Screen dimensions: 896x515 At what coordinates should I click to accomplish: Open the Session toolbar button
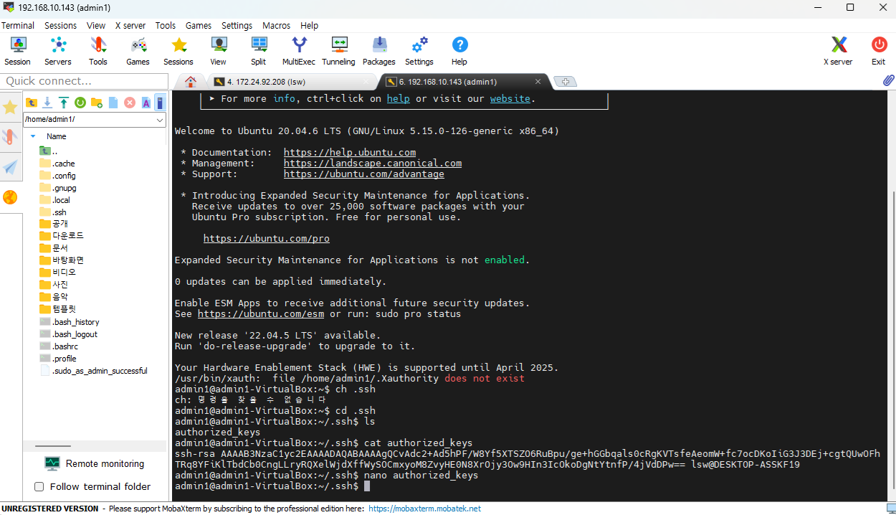(x=17, y=51)
